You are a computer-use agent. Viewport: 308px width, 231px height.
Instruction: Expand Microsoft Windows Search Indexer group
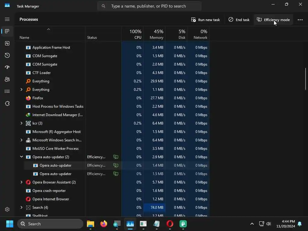pyautogui.click(x=21, y=140)
